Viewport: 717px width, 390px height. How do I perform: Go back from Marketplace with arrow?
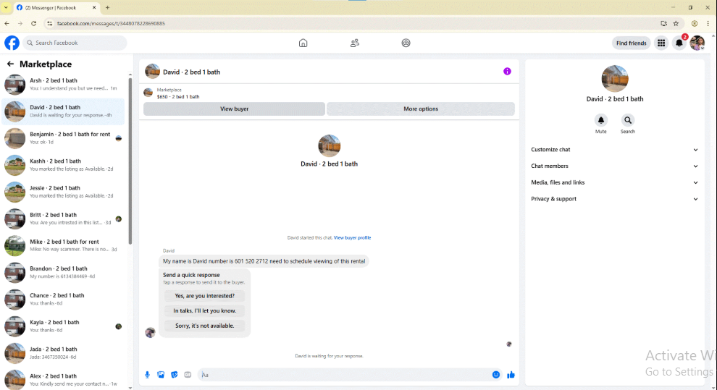10,64
